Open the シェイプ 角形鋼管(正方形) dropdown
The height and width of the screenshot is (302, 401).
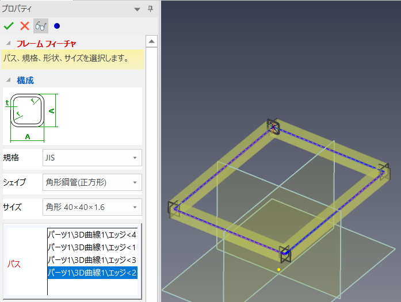92,182
